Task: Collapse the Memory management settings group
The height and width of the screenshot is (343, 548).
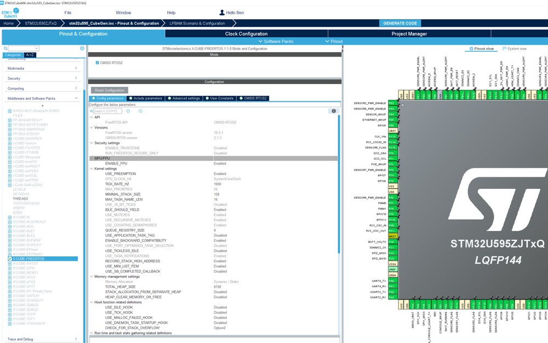Action: point(92,277)
